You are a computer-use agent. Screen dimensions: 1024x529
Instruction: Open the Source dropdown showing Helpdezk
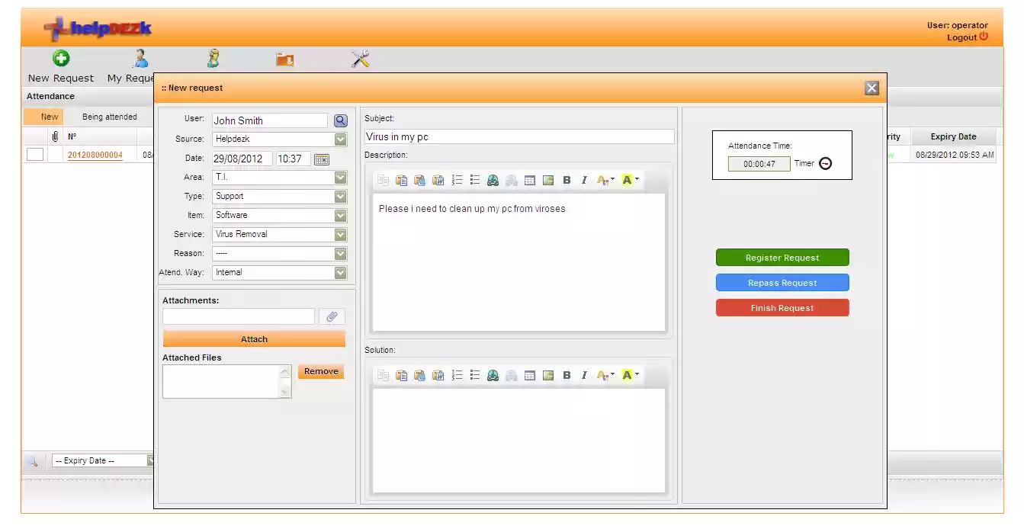[x=340, y=139]
